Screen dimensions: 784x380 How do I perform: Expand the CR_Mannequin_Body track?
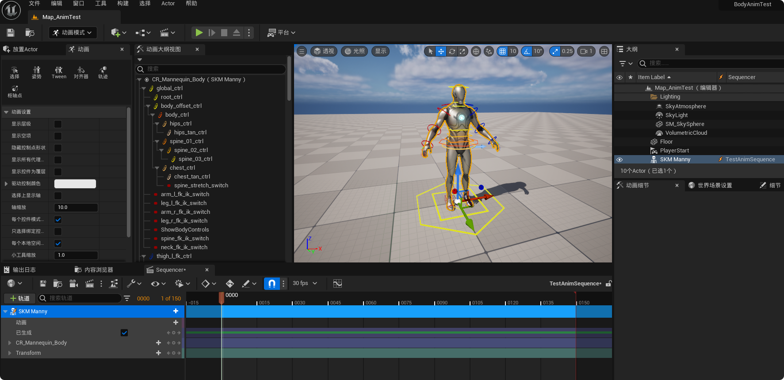(10, 343)
